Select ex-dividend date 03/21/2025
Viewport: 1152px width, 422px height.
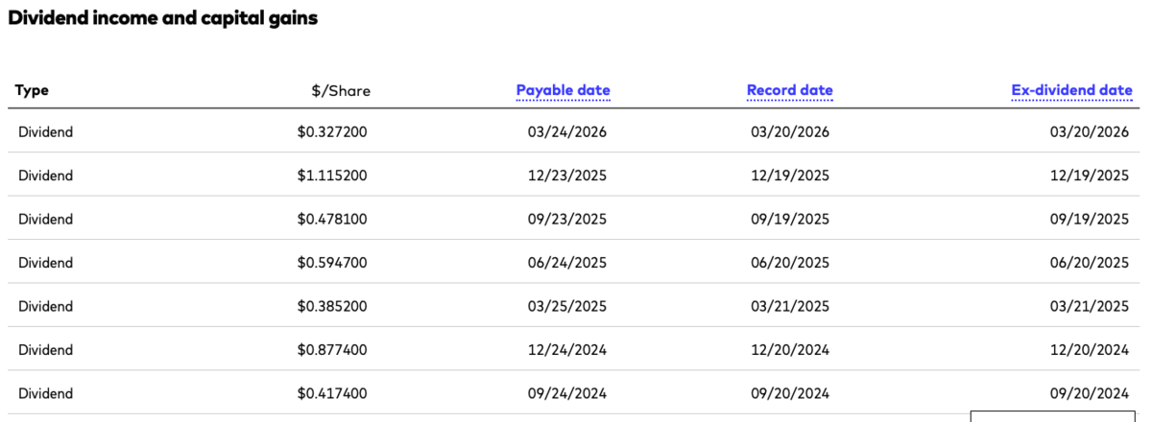(1090, 307)
